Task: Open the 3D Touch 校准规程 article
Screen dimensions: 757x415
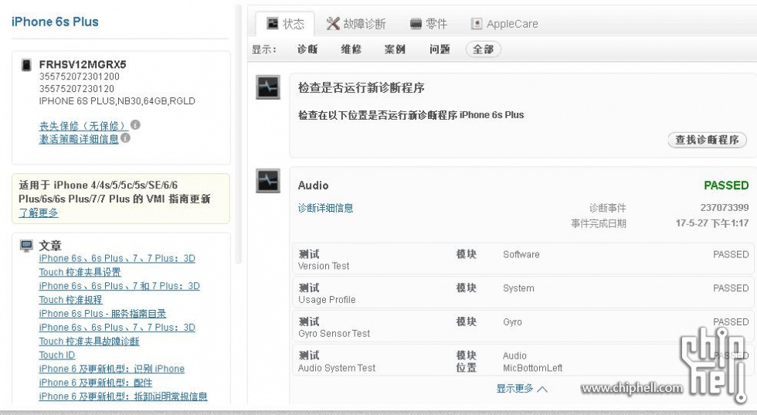Action: coord(119,293)
